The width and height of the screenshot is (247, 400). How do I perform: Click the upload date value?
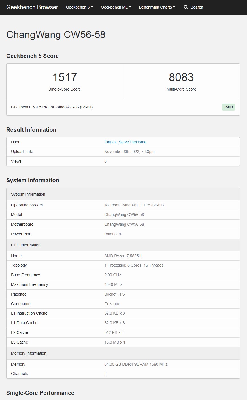coord(129,152)
